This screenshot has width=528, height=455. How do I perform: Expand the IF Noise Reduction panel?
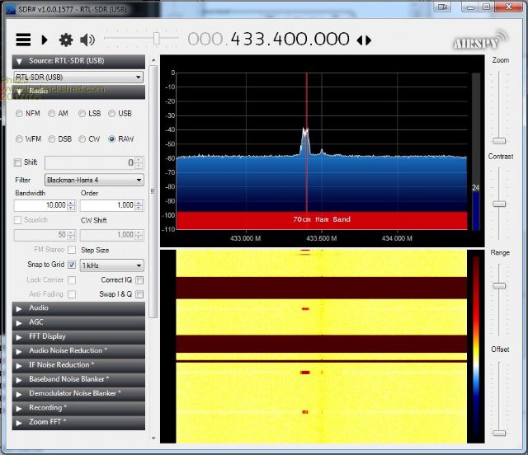click(x=78, y=365)
